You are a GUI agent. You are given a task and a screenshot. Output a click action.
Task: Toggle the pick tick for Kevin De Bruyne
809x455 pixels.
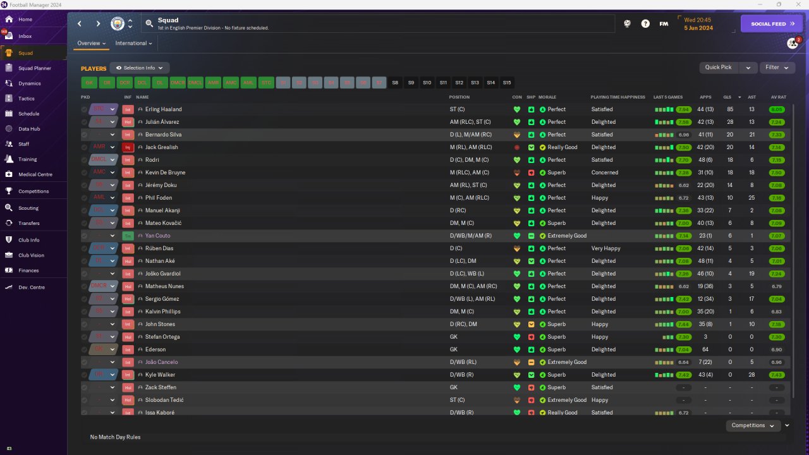(x=84, y=173)
